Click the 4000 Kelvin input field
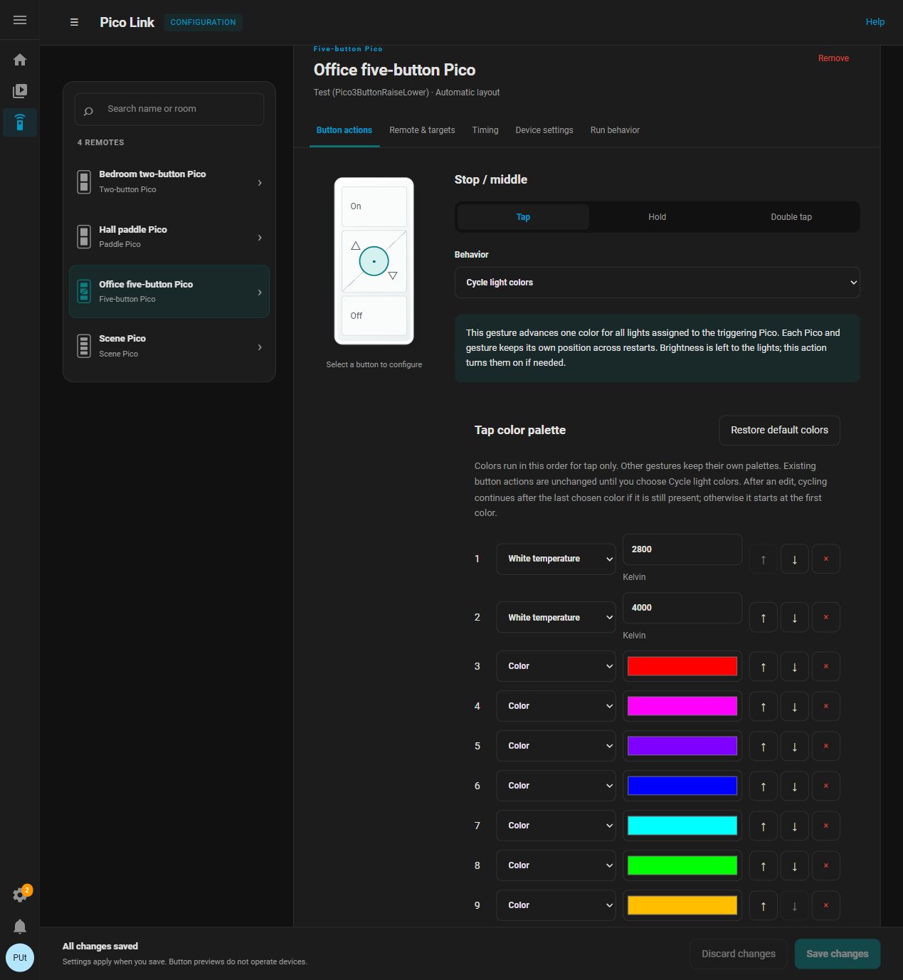 [682, 608]
